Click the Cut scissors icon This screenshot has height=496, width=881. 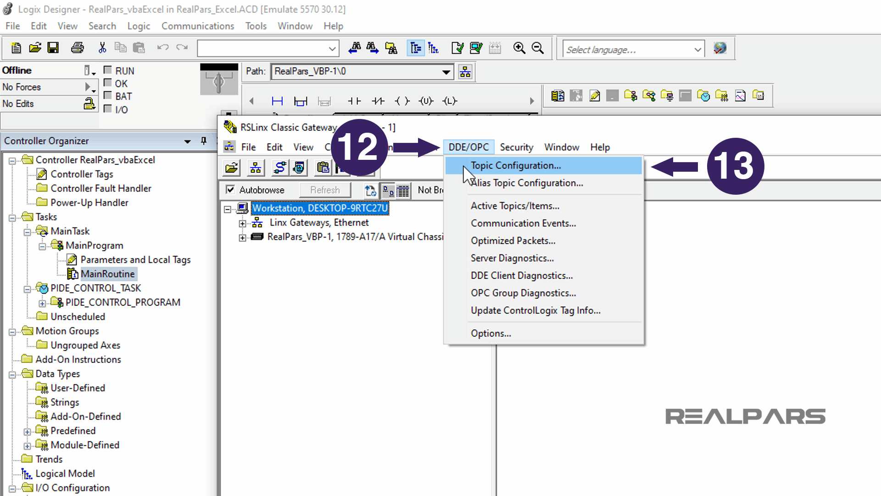[102, 48]
